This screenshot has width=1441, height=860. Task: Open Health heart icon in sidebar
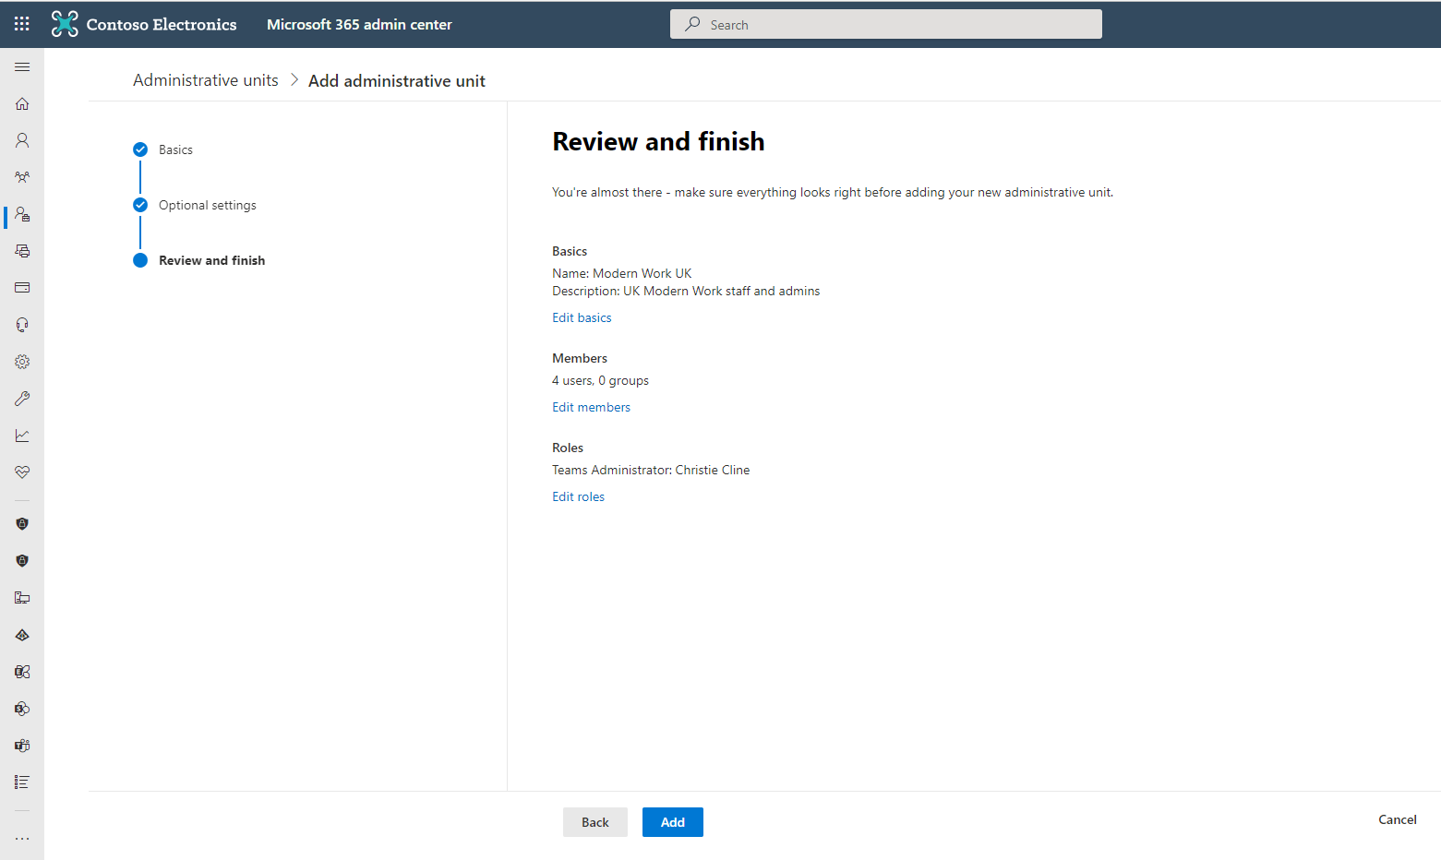[x=22, y=472]
